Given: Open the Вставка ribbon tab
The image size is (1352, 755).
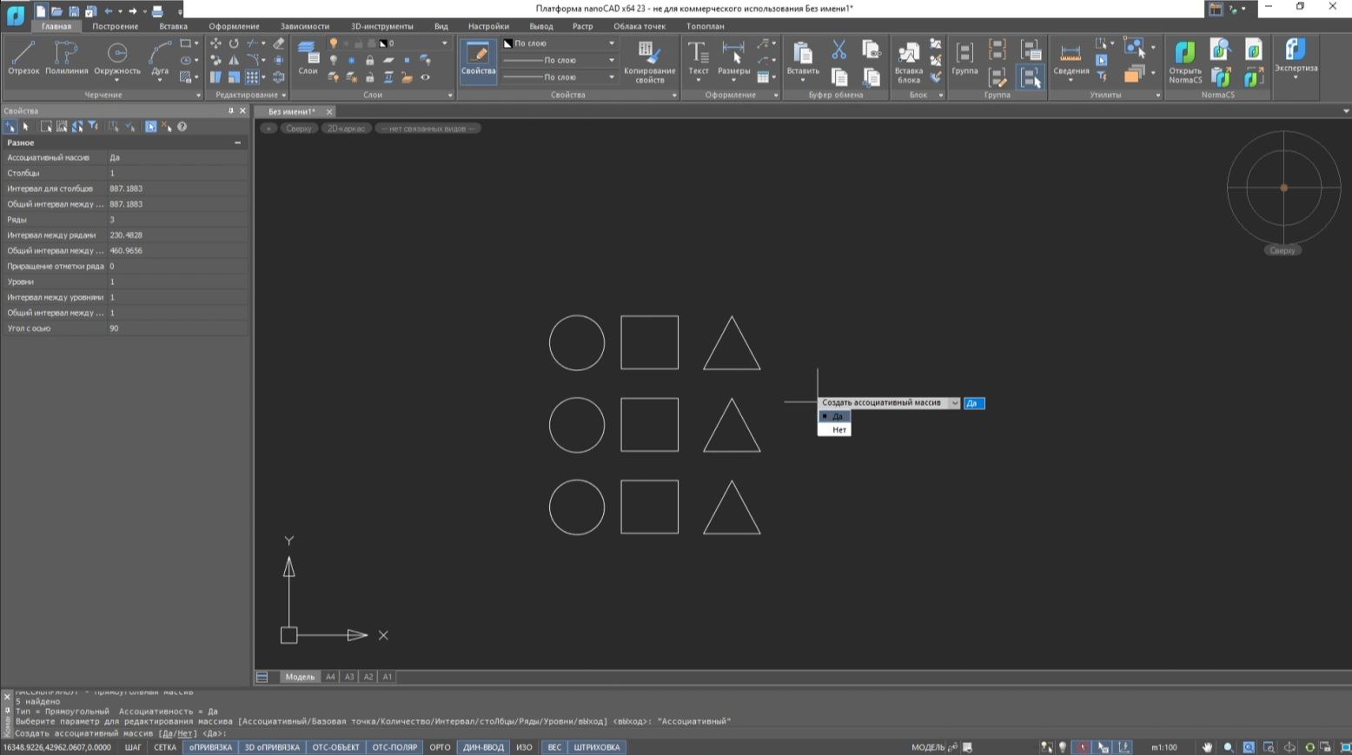Looking at the screenshot, I should [173, 26].
